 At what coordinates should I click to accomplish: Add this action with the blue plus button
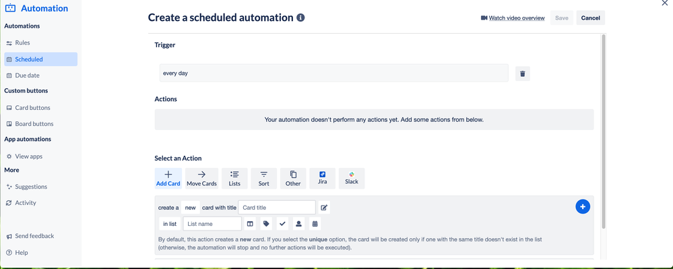[583, 207]
